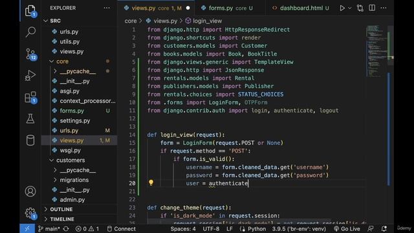Image resolution: width=414 pixels, height=233 pixels.
Task: Click line number 14 in gutter
Action: click(x=132, y=135)
